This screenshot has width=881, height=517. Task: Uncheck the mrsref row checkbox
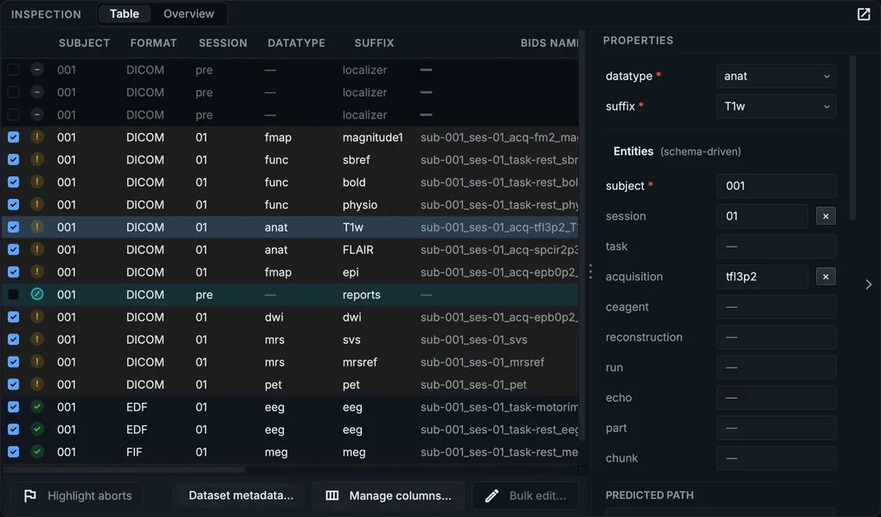(14, 361)
